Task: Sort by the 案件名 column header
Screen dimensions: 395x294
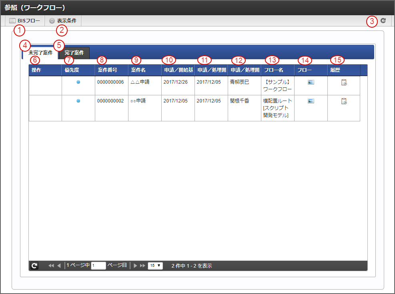Action: click(x=145, y=70)
